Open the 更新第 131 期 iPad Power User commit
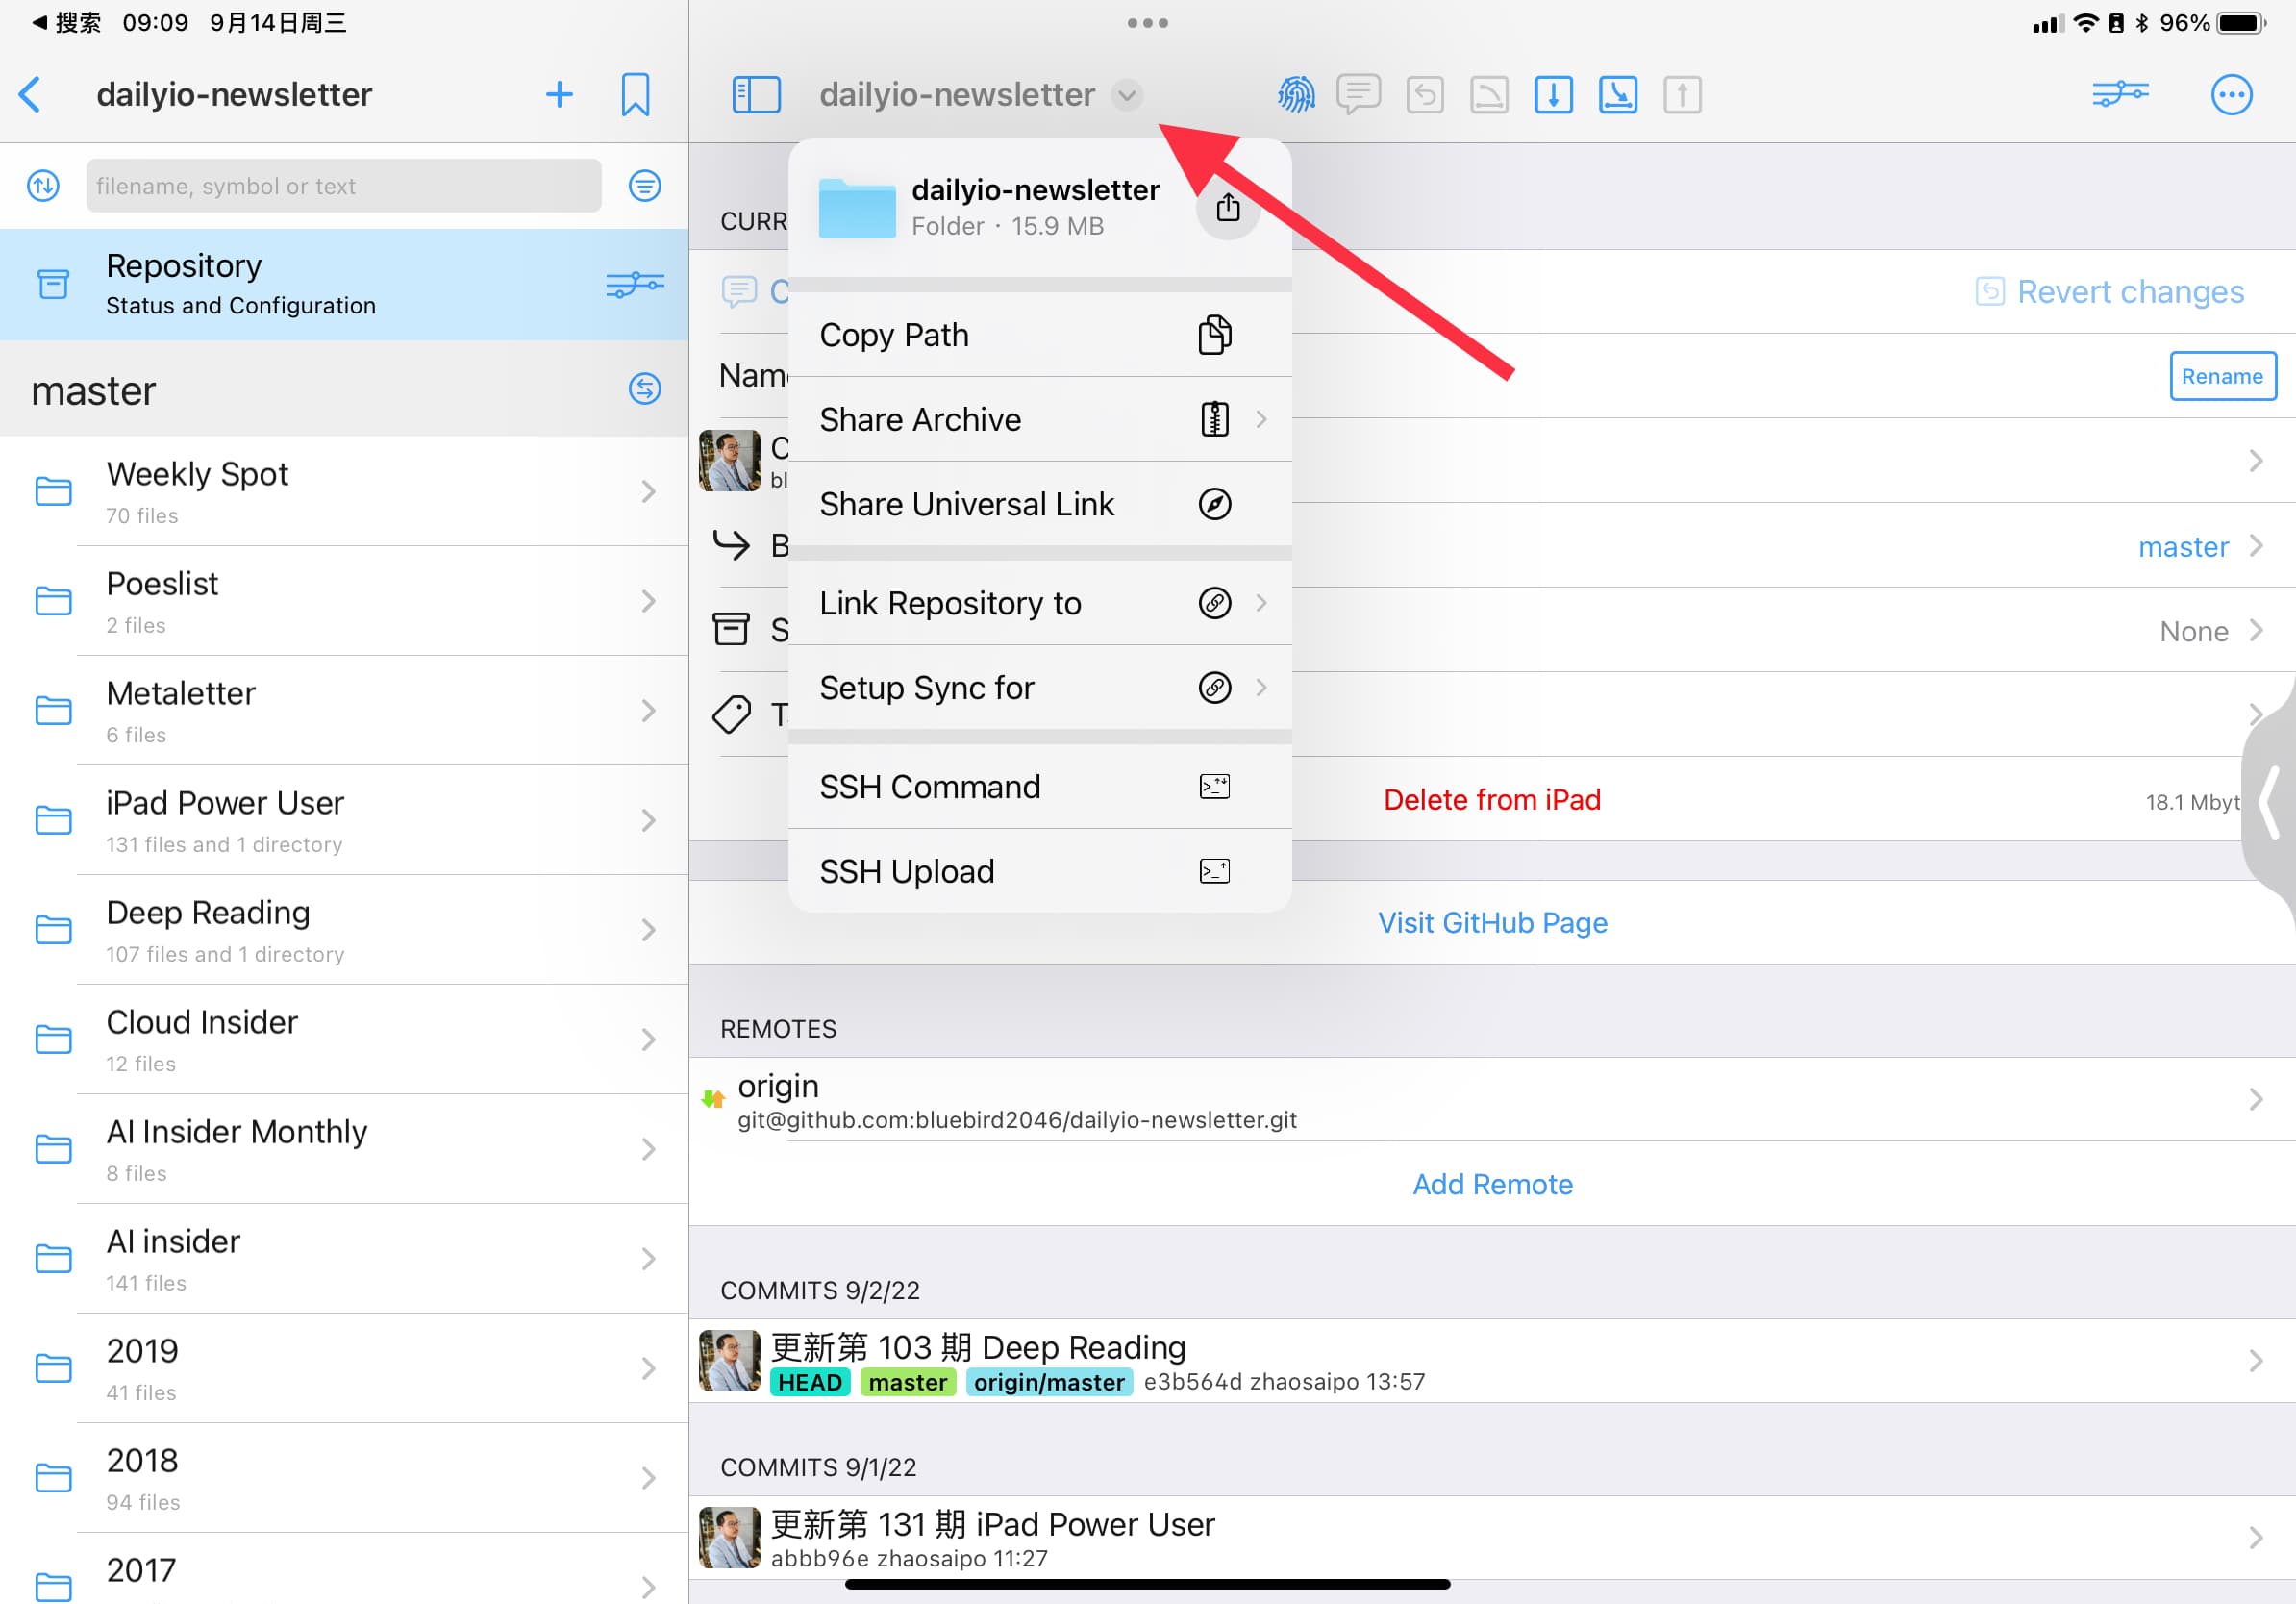 click(1492, 1538)
